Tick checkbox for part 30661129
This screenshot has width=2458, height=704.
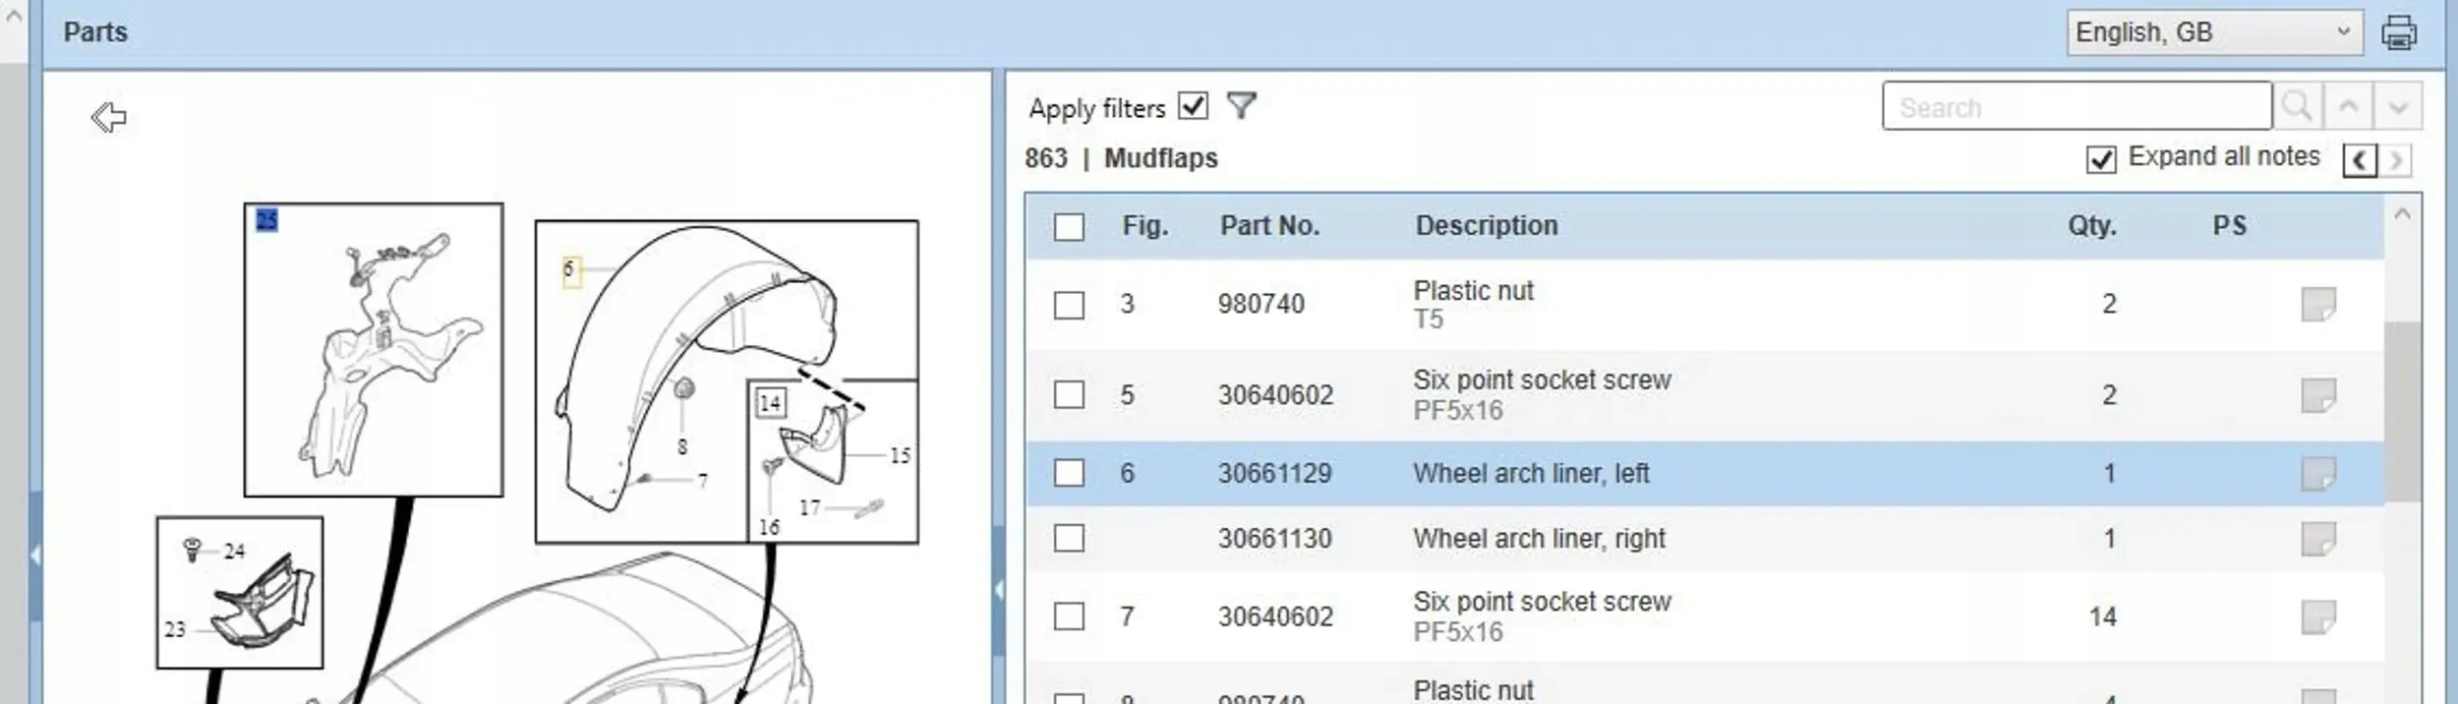pyautogui.click(x=1069, y=474)
